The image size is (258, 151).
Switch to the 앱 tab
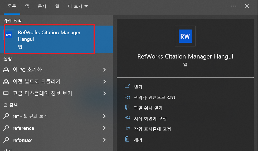click(x=27, y=6)
